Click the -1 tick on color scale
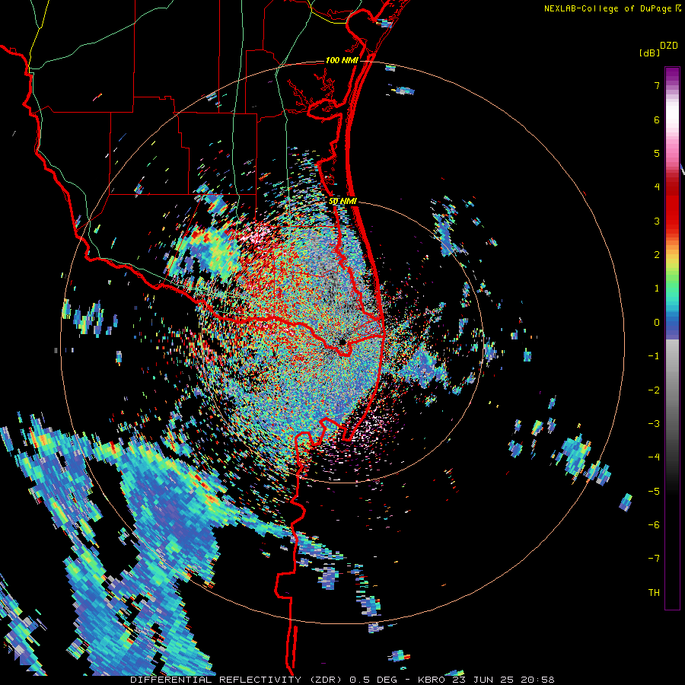 coord(654,356)
